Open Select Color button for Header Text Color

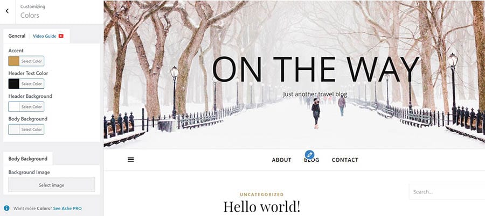pyautogui.click(x=32, y=84)
